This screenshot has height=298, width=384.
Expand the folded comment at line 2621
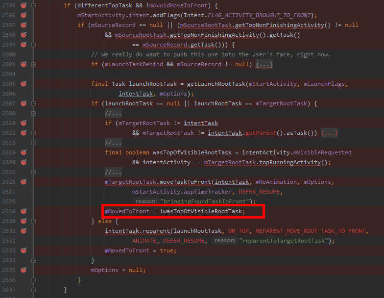(33, 172)
